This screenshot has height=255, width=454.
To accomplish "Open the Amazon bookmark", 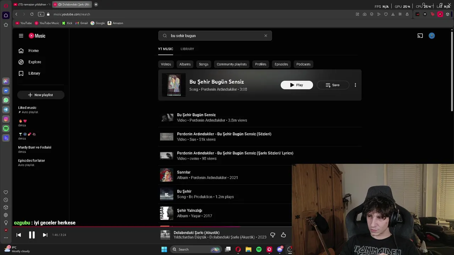I will (115, 23).
